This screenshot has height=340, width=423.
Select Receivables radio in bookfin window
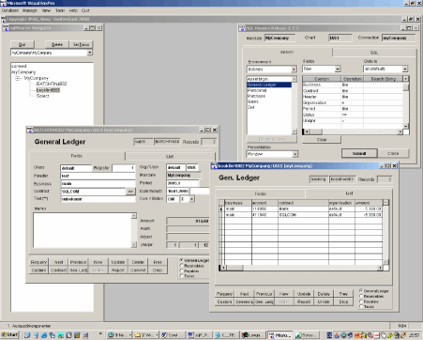pyautogui.click(x=361, y=296)
